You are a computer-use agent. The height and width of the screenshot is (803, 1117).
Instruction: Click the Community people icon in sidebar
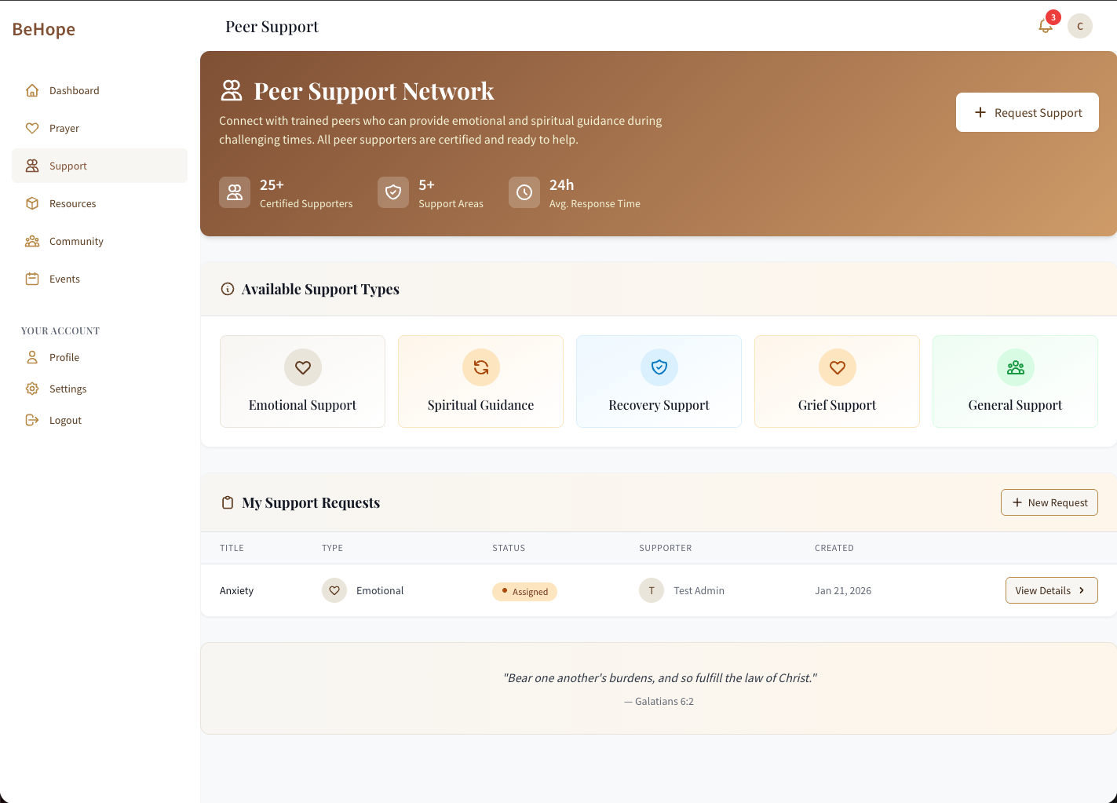point(32,241)
